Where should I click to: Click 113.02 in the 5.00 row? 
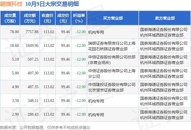click(x=49, y=73)
